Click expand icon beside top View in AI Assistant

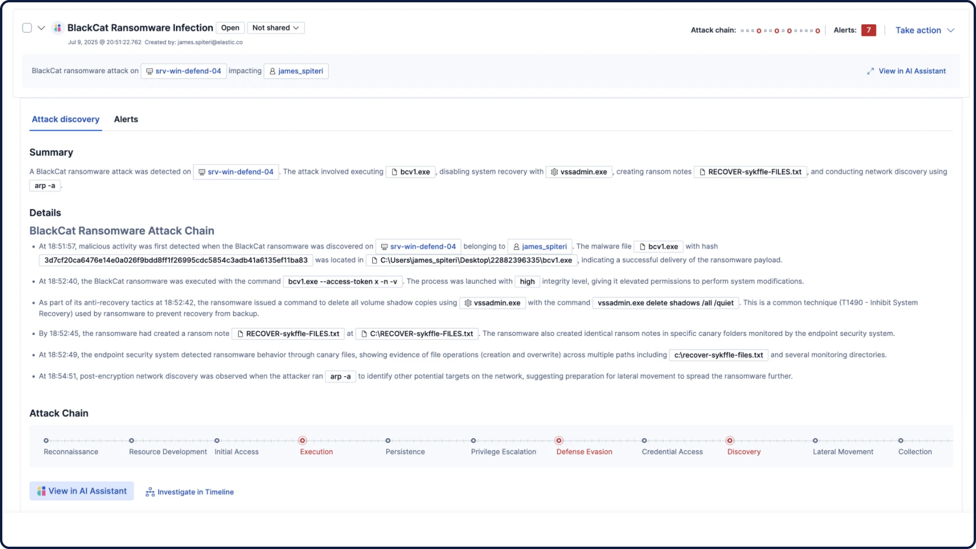(870, 71)
